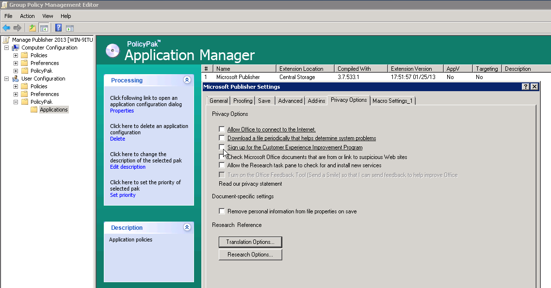Click the Extension Location column header

pyautogui.click(x=305, y=68)
